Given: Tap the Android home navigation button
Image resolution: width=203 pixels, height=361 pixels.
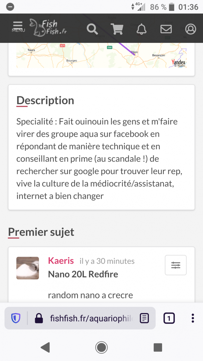Looking at the screenshot, I should point(102,347).
